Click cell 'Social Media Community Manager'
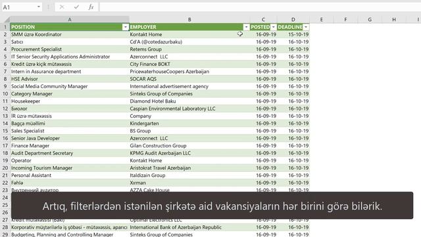421x237 pixels. (70, 86)
